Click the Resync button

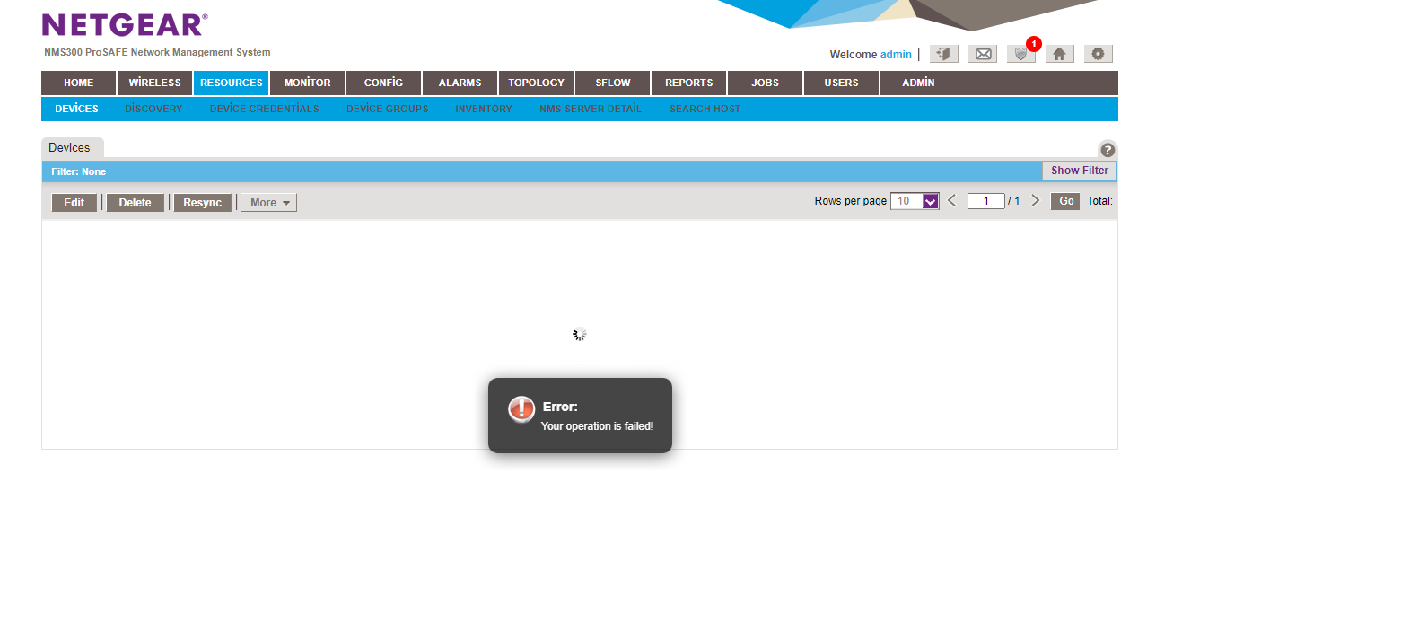click(x=203, y=203)
